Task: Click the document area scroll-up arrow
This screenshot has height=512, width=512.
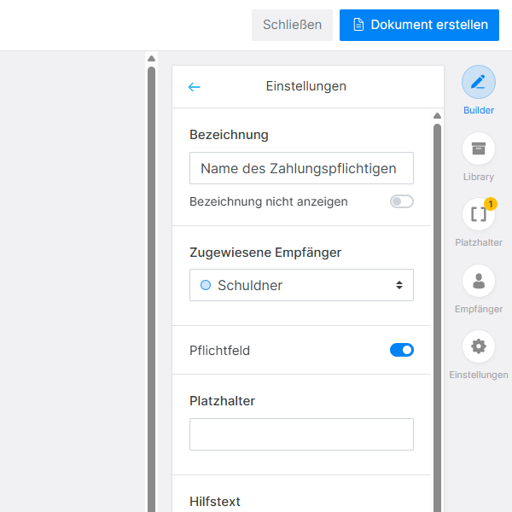Action: click(x=151, y=58)
